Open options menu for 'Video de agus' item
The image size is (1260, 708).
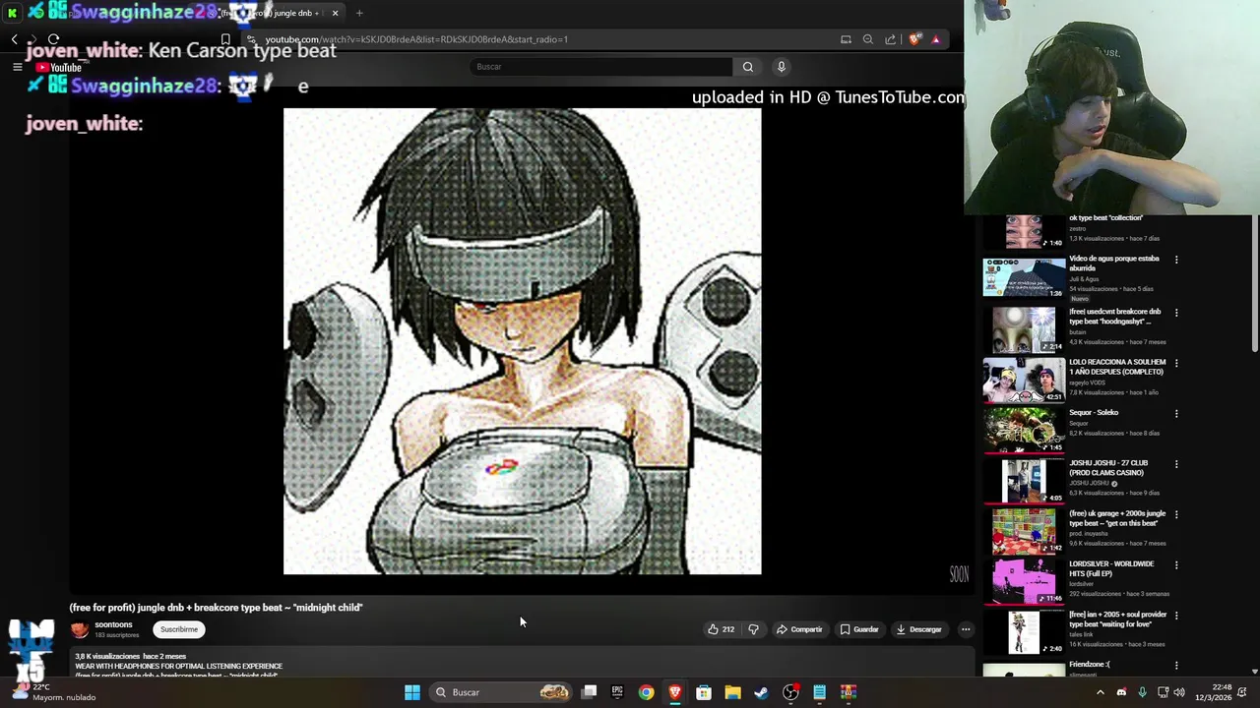tap(1176, 261)
